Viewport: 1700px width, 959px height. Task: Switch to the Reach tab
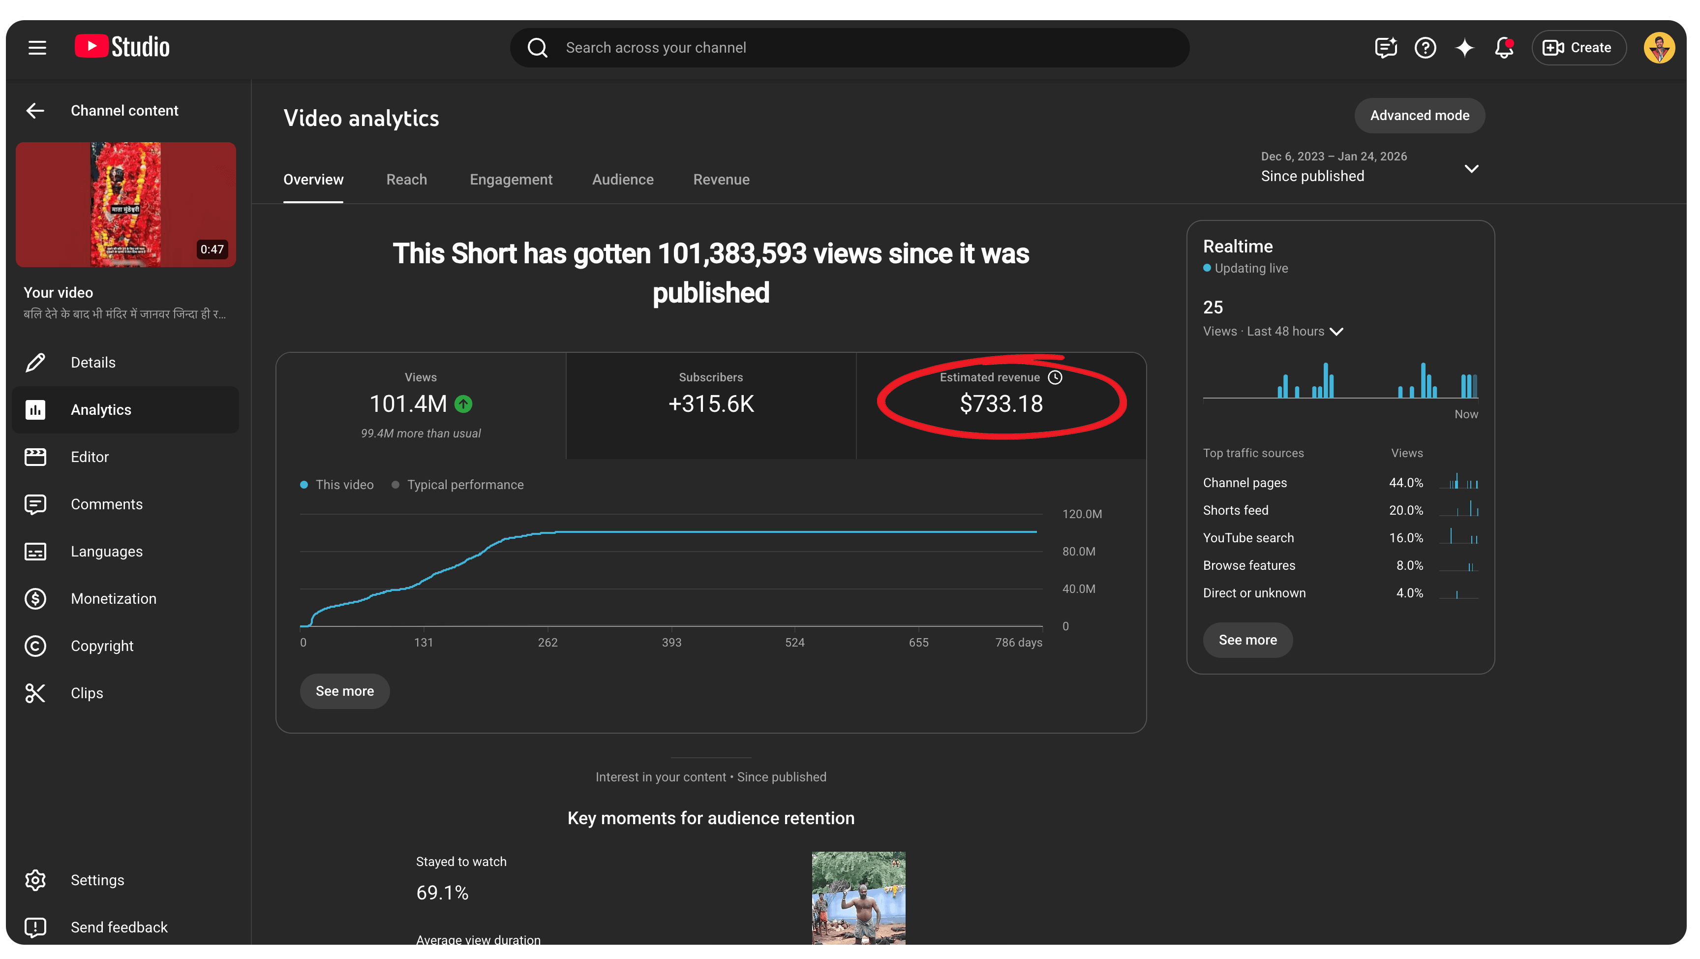[406, 180]
